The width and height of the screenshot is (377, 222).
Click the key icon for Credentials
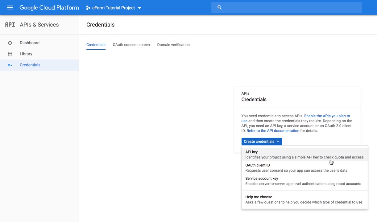10,65
